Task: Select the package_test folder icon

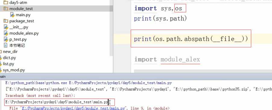Action: pos(6,21)
